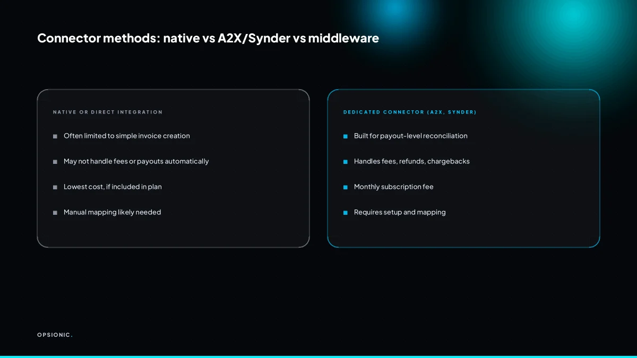Click 'Requires setup and mapping' text
Screen dimensions: 637x358
400,212
